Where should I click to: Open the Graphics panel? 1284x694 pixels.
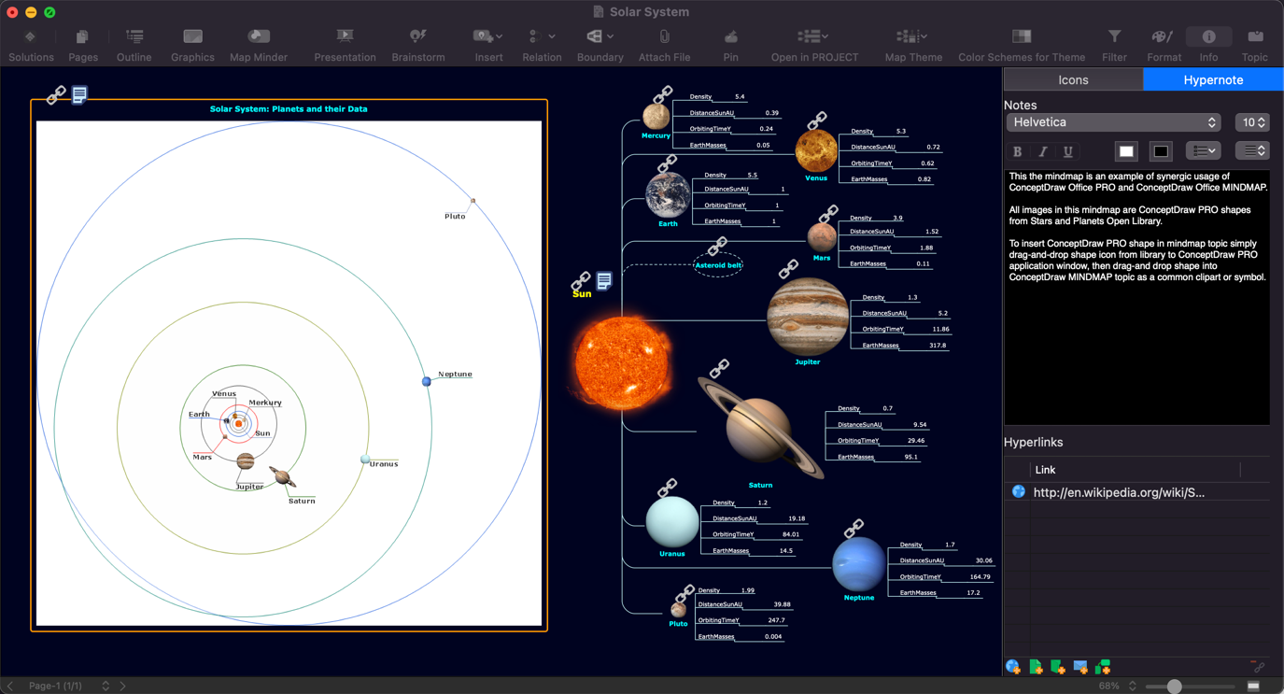tap(192, 45)
